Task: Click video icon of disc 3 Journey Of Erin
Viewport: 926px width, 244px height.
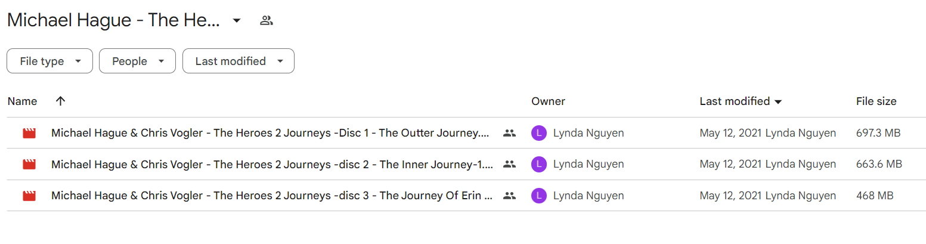Action: coord(29,195)
